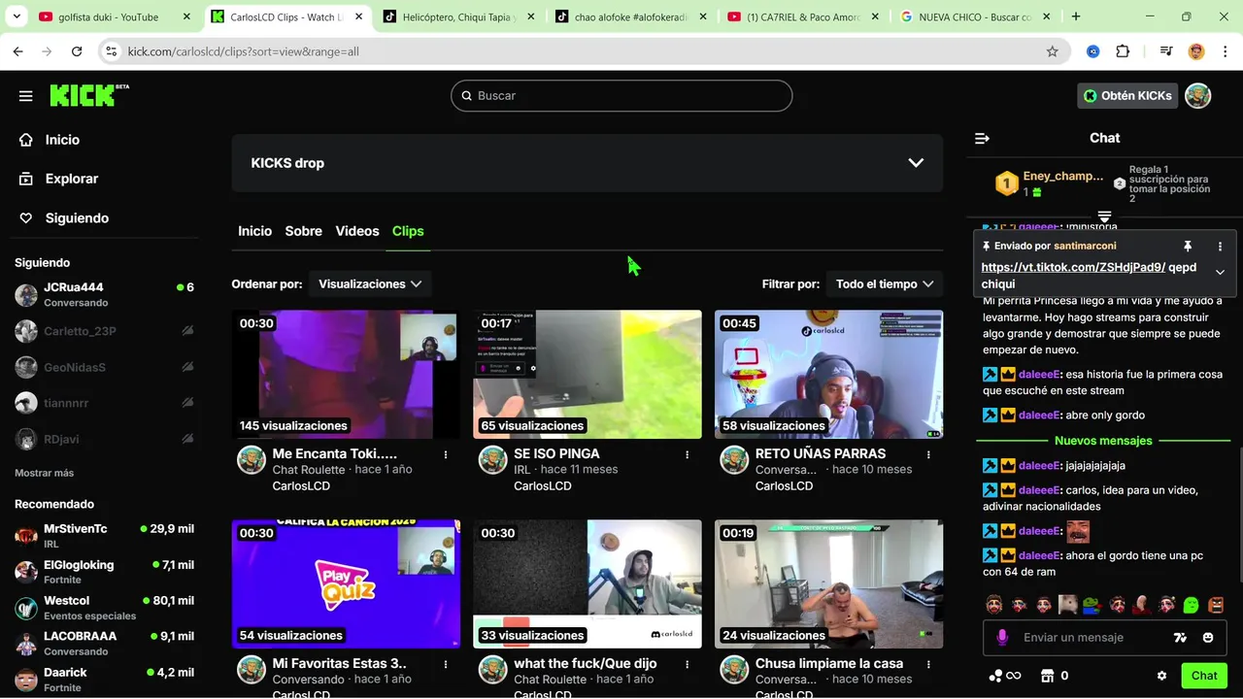The width and height of the screenshot is (1243, 699).
Task: Expand the leaderboard handle below Eney_champ
Action: (1104, 216)
